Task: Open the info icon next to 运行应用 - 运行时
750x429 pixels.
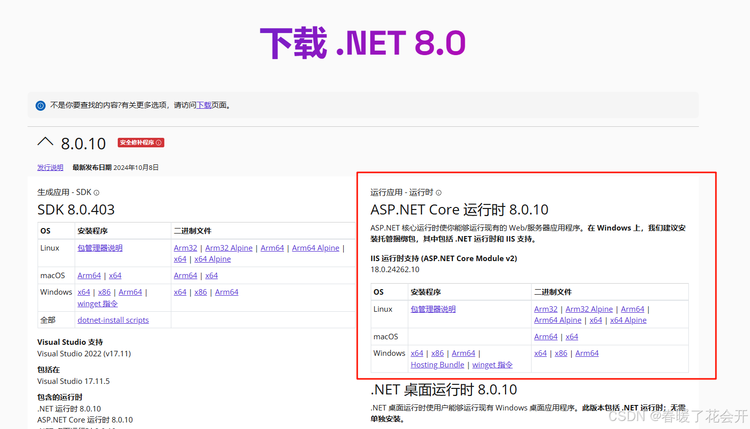Action: click(439, 193)
